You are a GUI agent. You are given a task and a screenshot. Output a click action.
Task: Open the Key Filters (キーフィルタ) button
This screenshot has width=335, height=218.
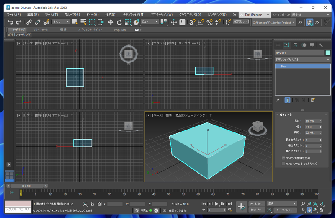tap(286, 210)
